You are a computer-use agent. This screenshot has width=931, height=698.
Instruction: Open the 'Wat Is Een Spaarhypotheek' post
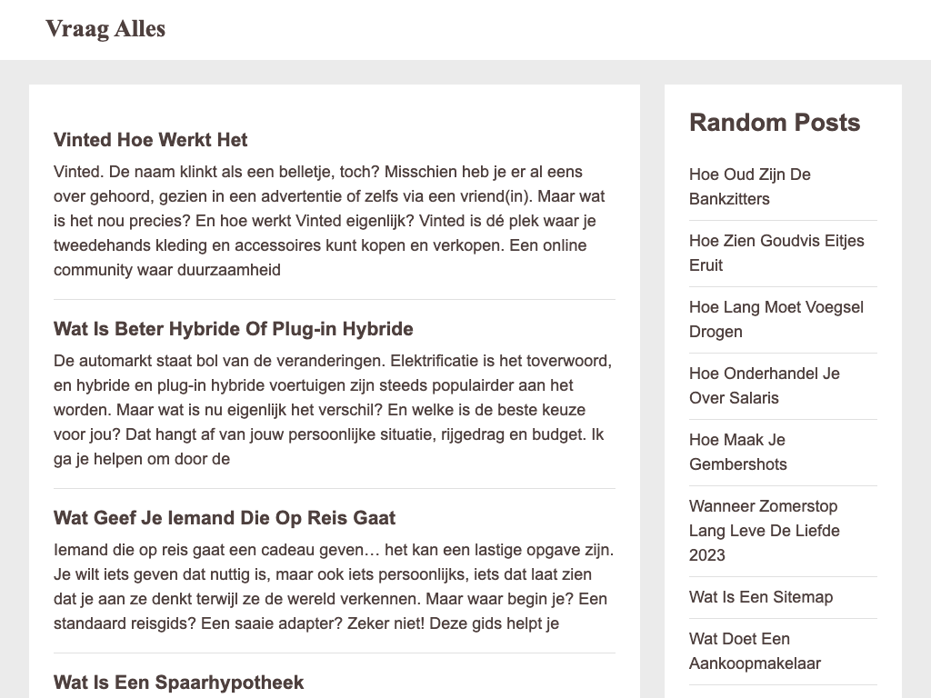pyautogui.click(x=178, y=683)
